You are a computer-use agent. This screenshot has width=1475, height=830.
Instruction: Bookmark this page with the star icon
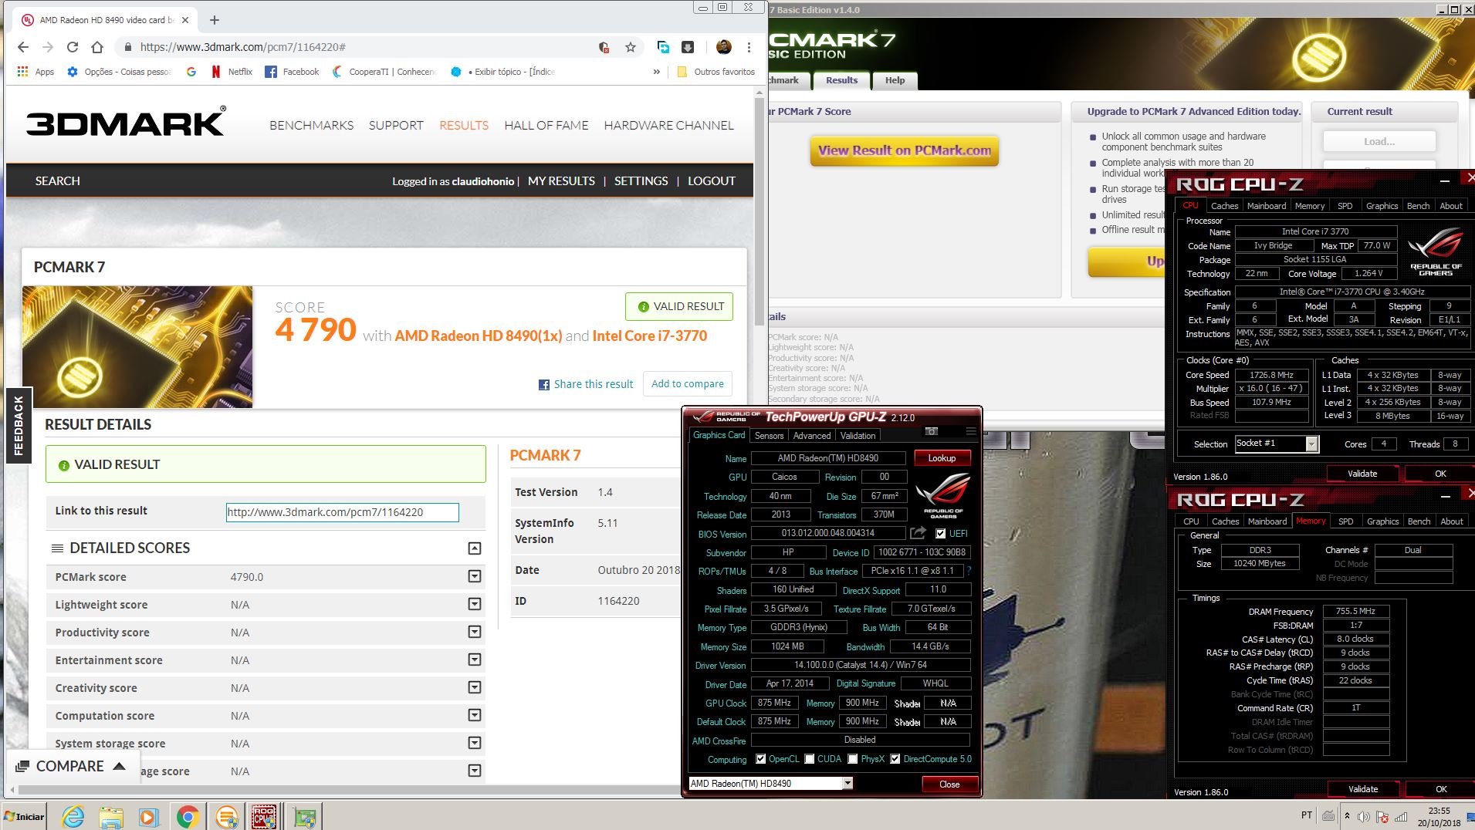tap(631, 47)
